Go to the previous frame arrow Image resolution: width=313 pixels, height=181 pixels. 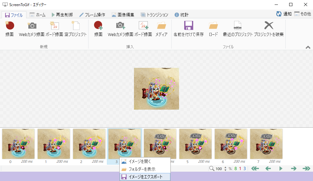pyautogui.click(x=268, y=168)
